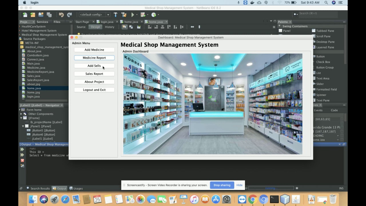Open the App Store from Dock
The width and height of the screenshot is (366, 206).
(216, 199)
